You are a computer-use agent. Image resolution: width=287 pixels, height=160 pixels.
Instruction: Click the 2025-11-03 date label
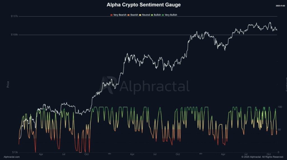[x=281, y=6]
